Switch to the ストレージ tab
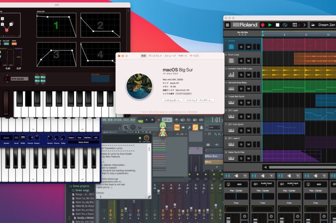The width and height of the screenshot is (336, 223). 170,56
